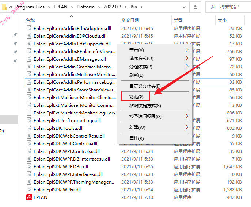The width and height of the screenshot is (251, 207).
Task: Click the blank icon of Eplan.EplExt.MultiuserMonitorLogu.erx
Action: (x=29, y=113)
